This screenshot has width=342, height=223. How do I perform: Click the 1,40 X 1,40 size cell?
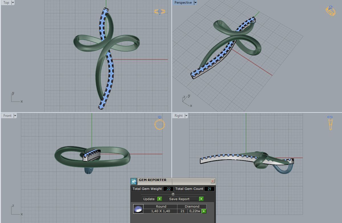coord(160,211)
